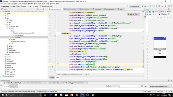Screen dimensions: 173x97
Task: Click the layout breadcrumb in navigation bar
Action: click(36, 6)
